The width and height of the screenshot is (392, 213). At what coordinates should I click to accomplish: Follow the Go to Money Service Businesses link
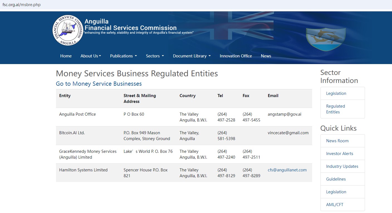[x=99, y=84]
